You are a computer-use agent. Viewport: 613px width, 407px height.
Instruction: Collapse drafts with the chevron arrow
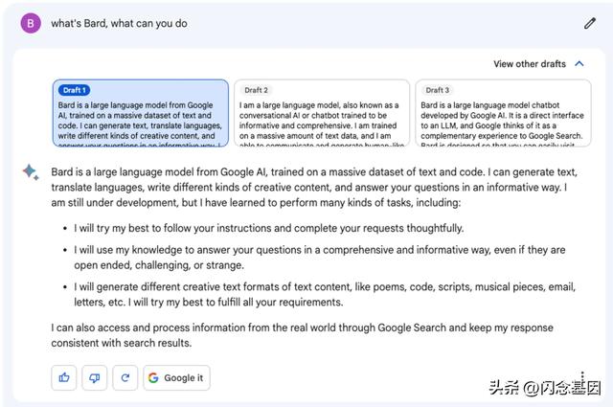(579, 64)
